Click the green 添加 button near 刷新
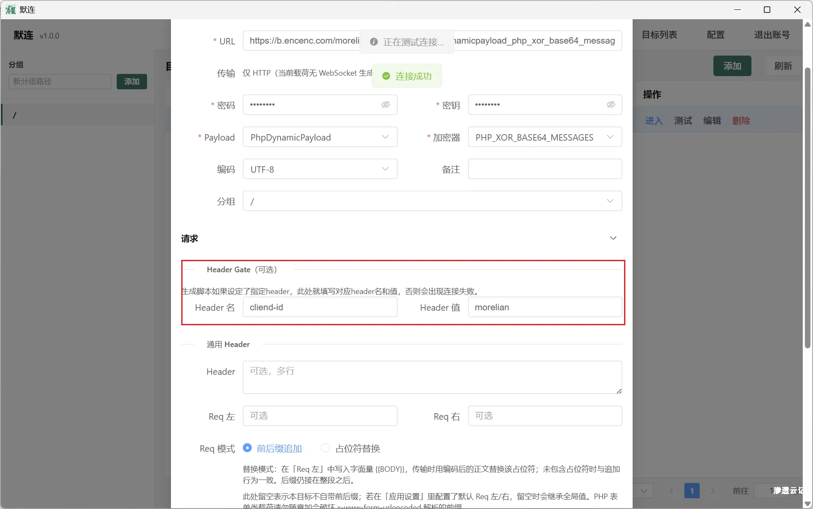The image size is (813, 509). click(732, 66)
